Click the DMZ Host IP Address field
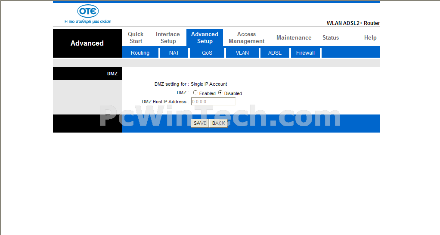The height and width of the screenshot is (235, 440). [x=213, y=102]
